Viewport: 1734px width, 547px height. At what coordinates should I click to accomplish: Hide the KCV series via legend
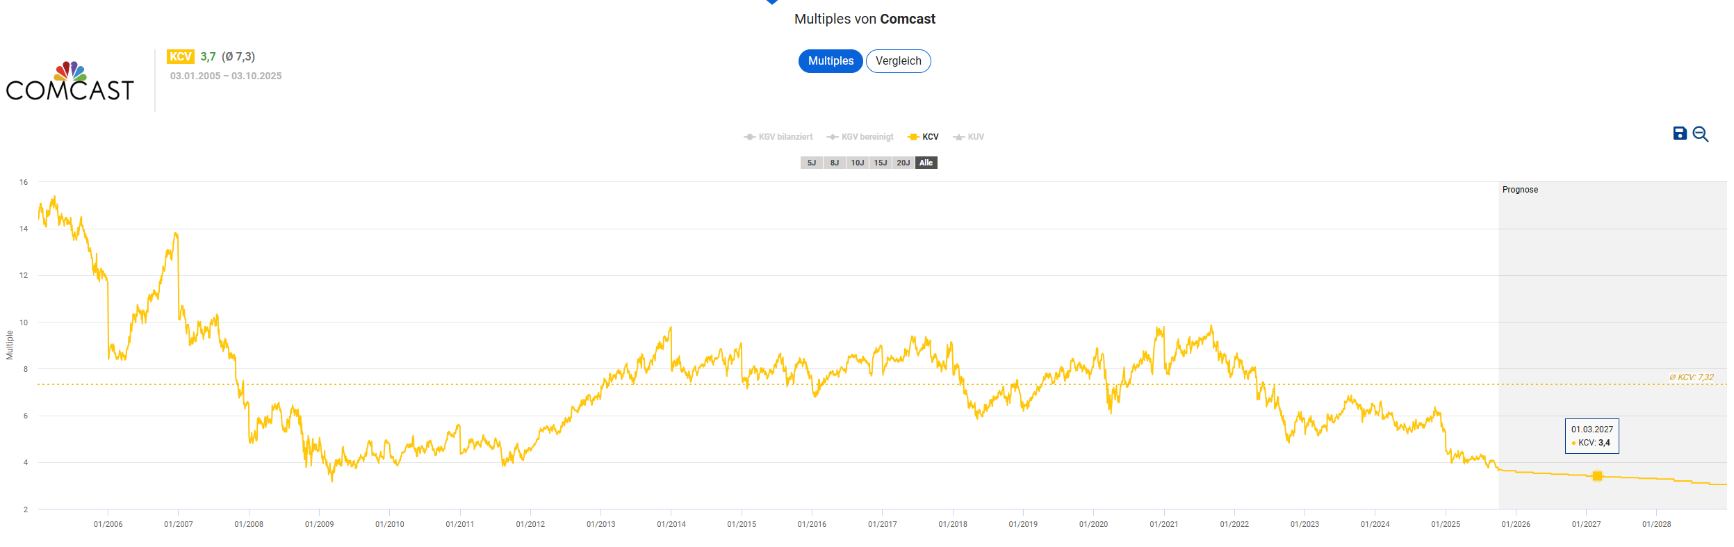[924, 137]
